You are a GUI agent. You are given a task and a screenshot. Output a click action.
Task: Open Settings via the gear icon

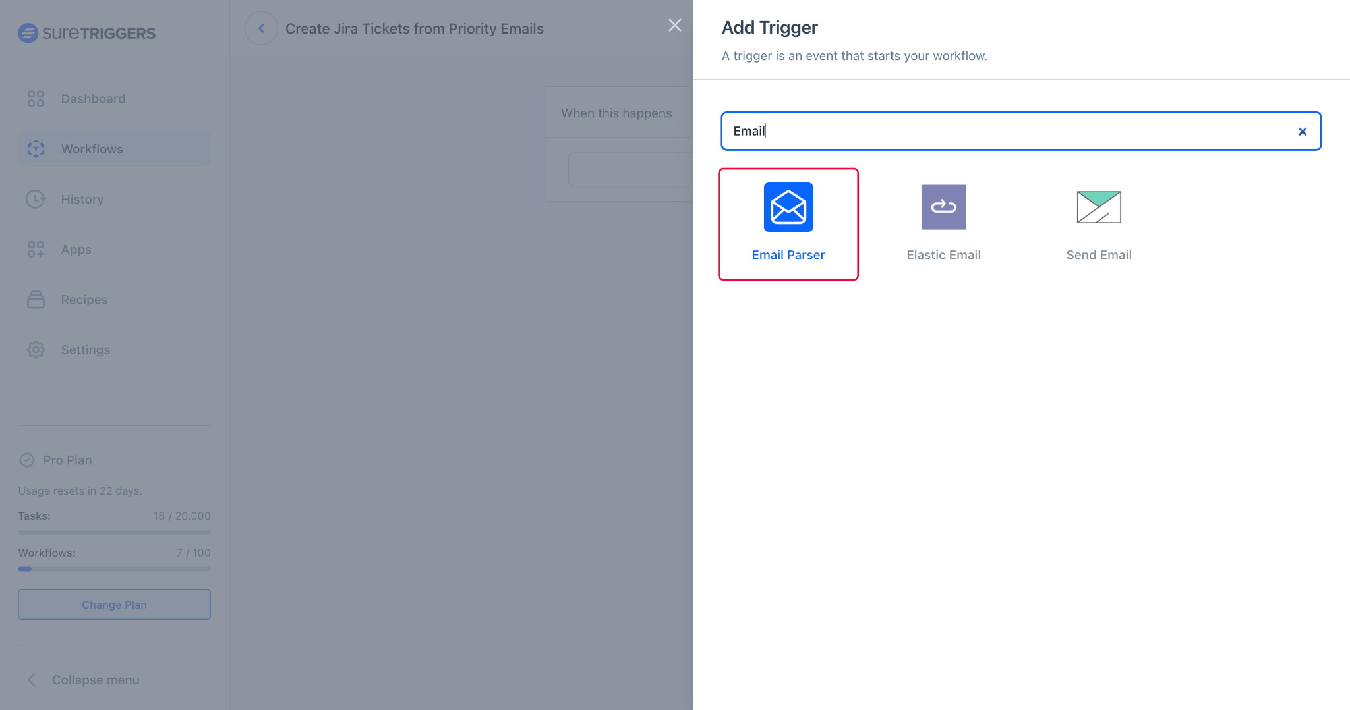tap(36, 350)
